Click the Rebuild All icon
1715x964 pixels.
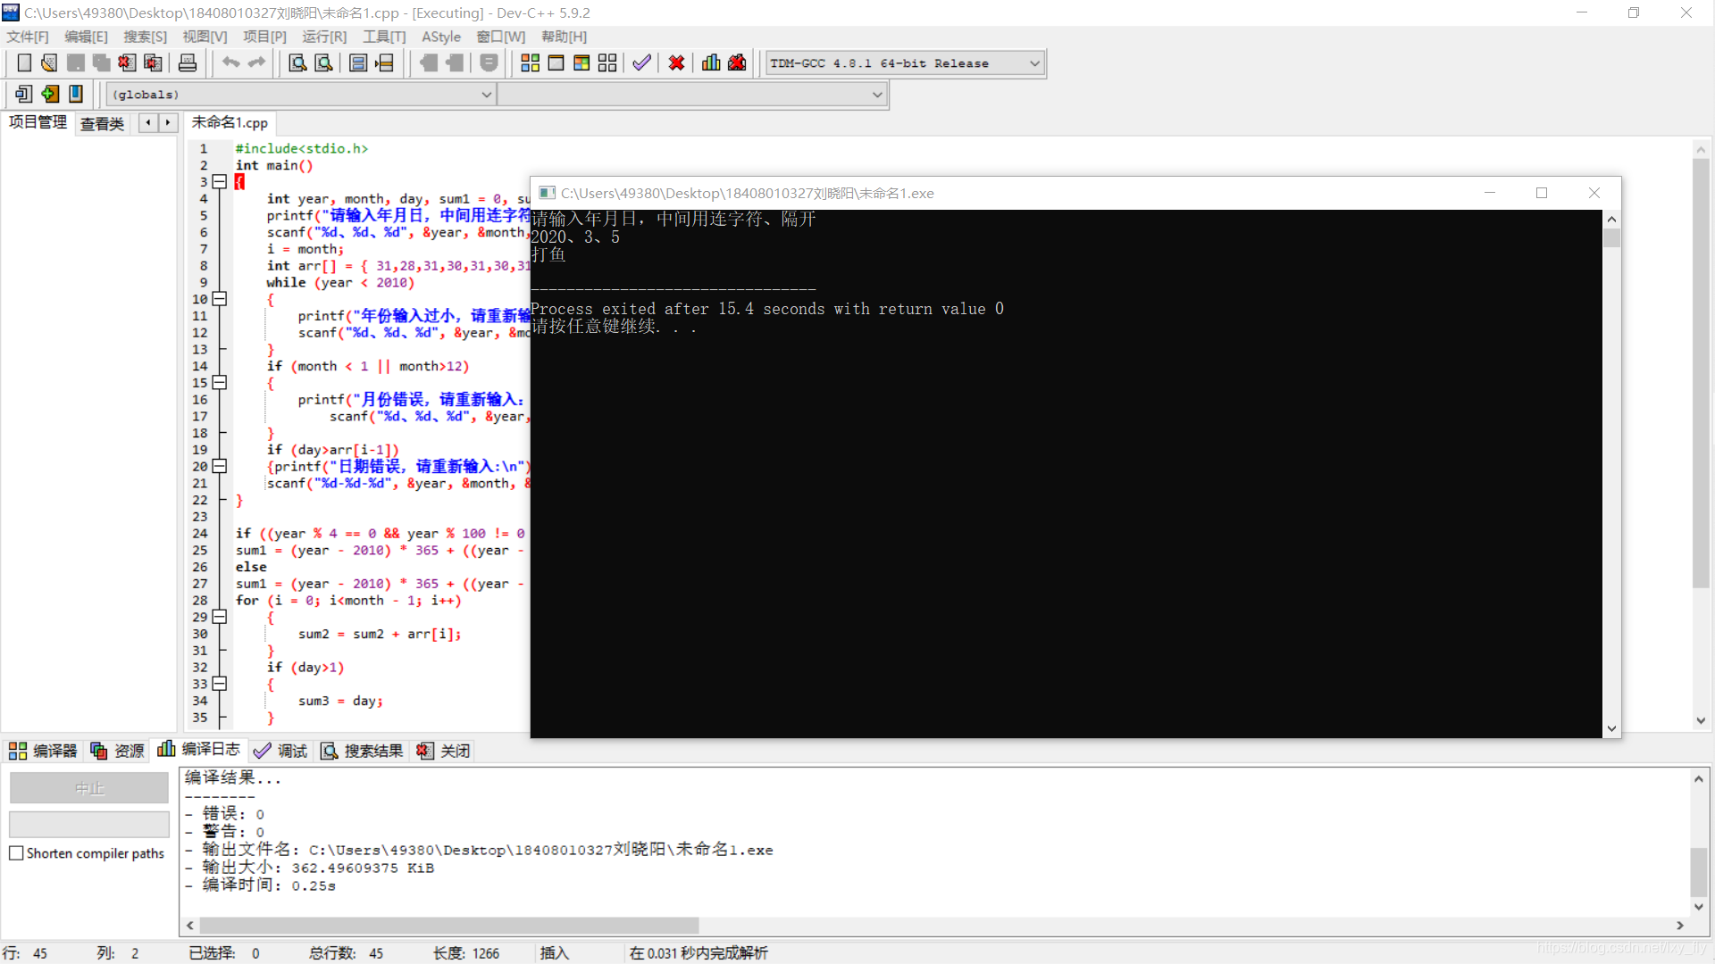tap(607, 62)
